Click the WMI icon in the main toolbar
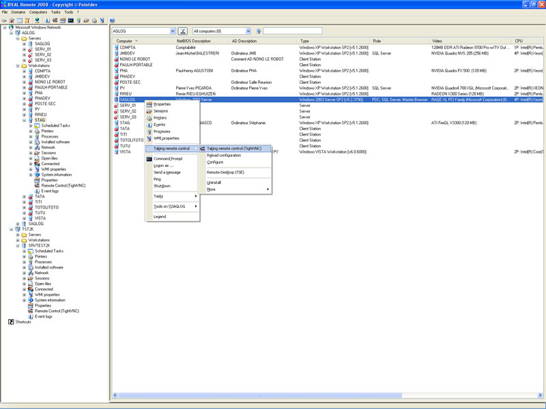546x409 pixels. pyautogui.click(x=102, y=20)
